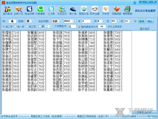Select the name 张延祥[74分]
Viewport: 158px width, 119px height.
(87, 43)
